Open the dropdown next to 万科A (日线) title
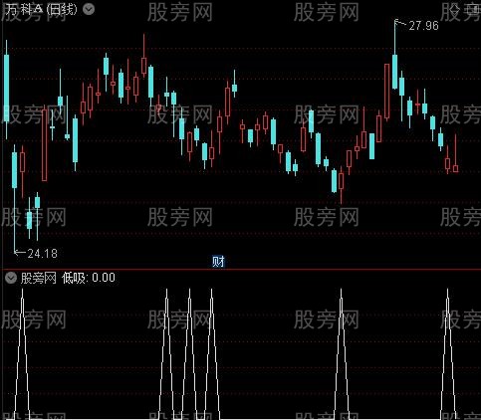 point(89,9)
